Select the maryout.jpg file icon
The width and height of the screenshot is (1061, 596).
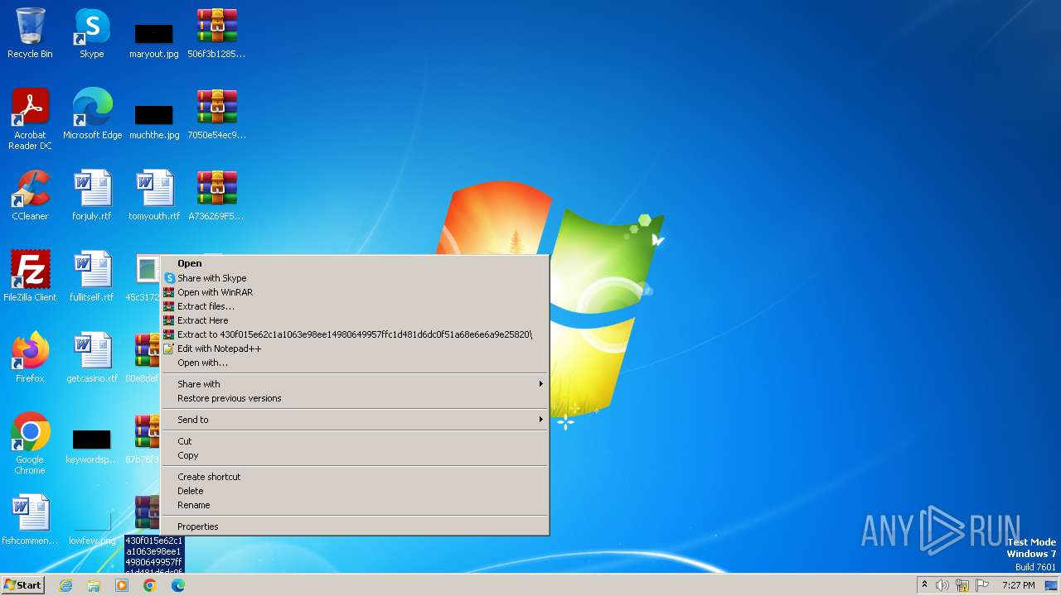coord(154,40)
